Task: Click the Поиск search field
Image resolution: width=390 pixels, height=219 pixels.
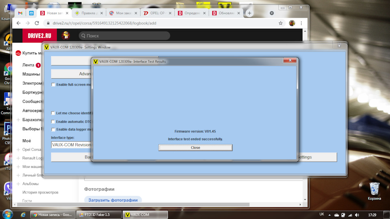Action: [124, 36]
